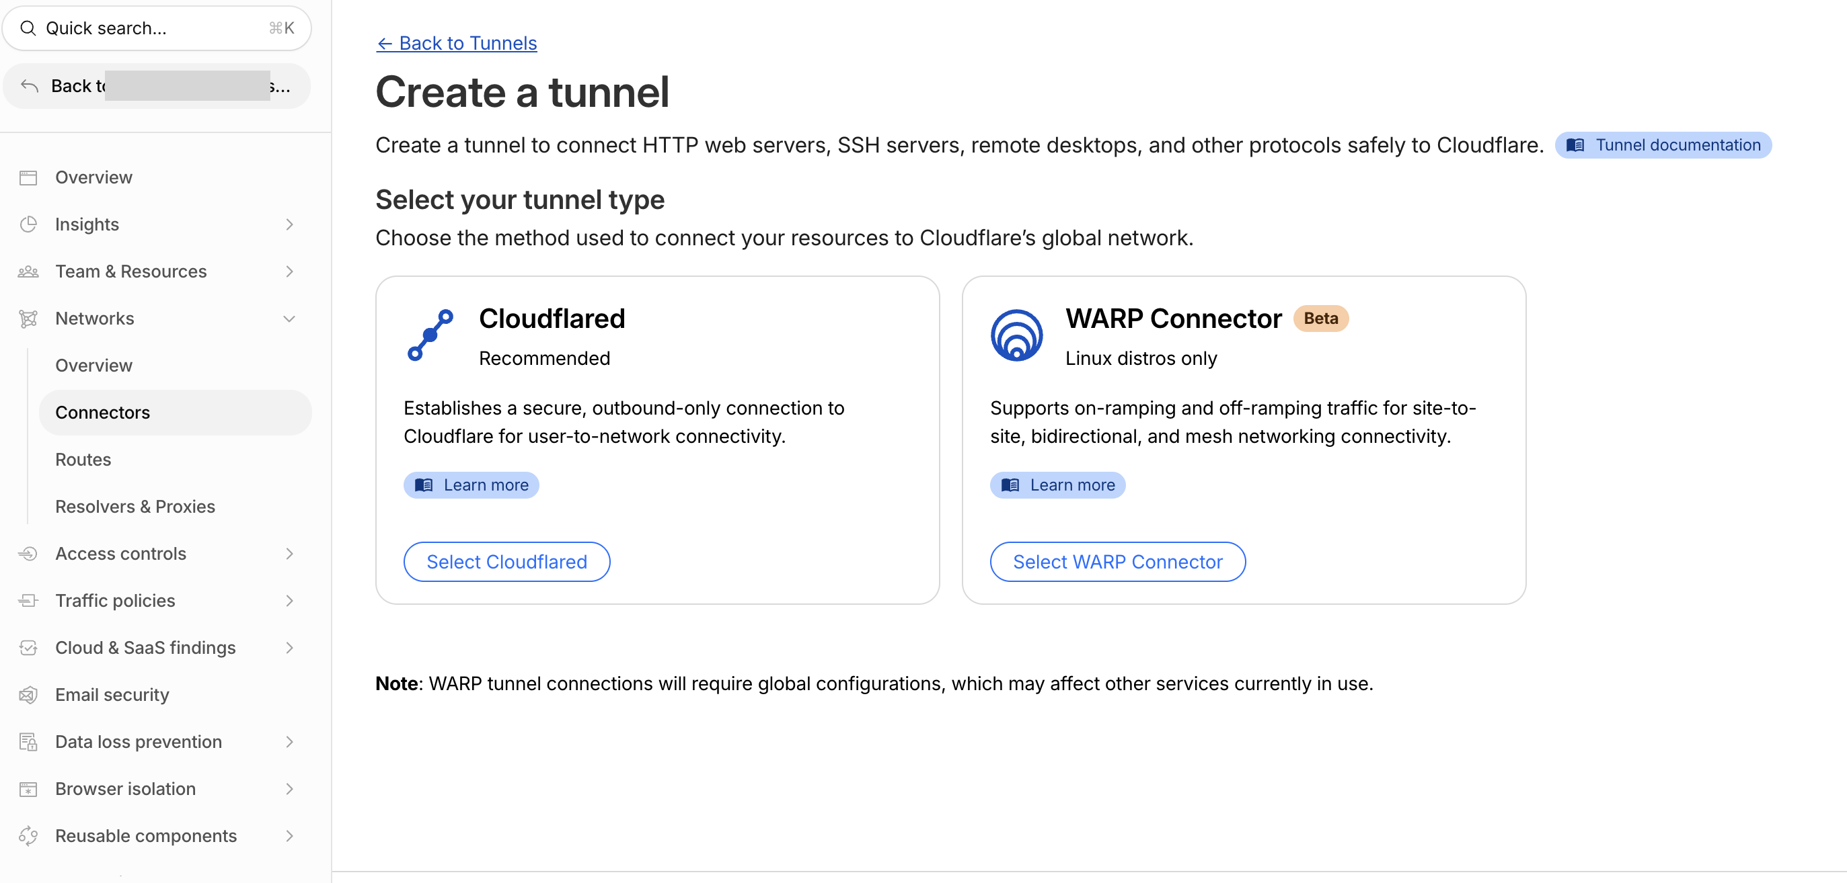Click the Reusable components icon
The height and width of the screenshot is (883, 1847).
tap(28, 836)
